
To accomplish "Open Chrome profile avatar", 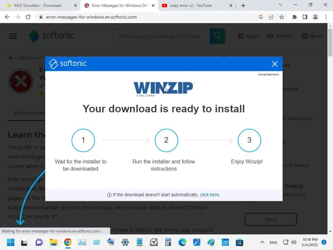I will pyautogui.click(x=315, y=17).
